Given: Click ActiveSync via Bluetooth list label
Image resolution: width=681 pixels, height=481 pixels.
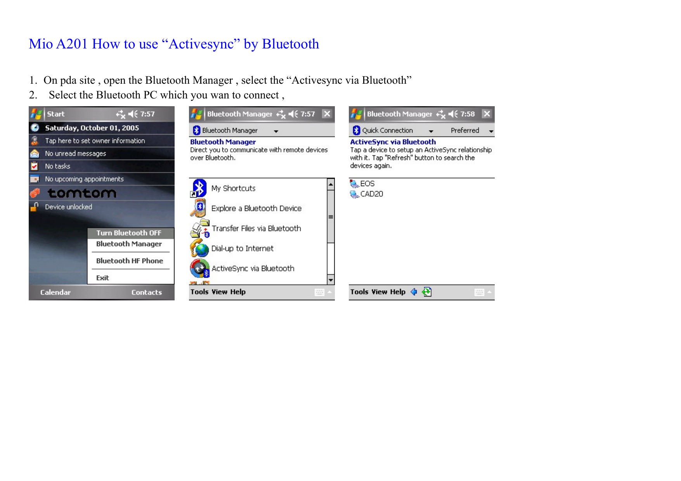Looking at the screenshot, I should (253, 269).
